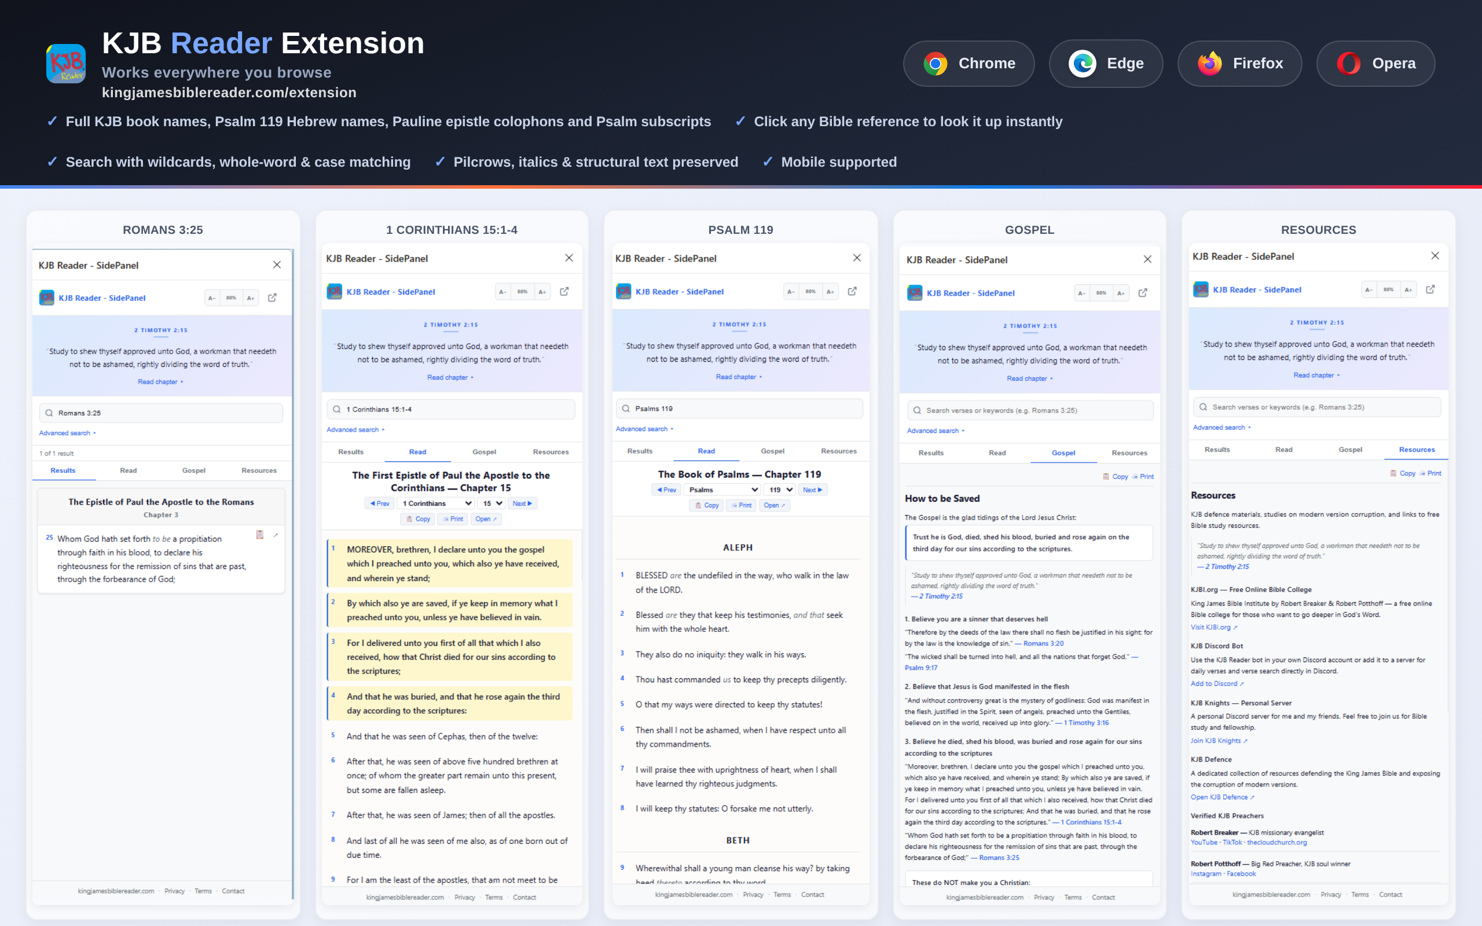Open the chapter 15 dropdown
Screen dimensions: 1482x926
(491, 504)
